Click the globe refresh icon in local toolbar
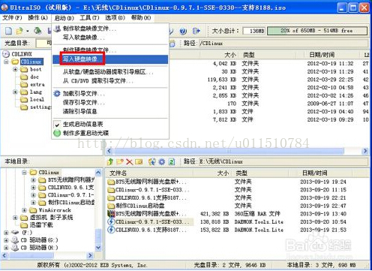The width and height of the screenshot is (372, 271). click(152, 161)
